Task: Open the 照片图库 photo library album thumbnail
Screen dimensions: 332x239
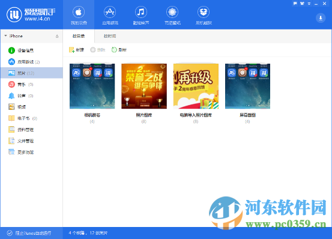Action: tap(144, 86)
